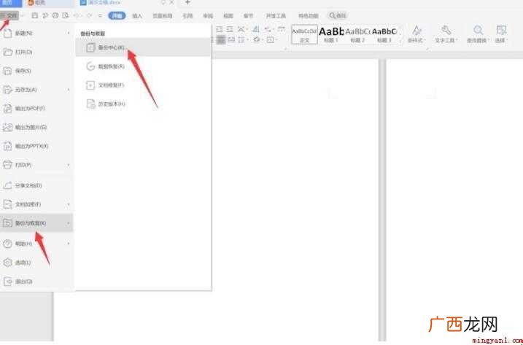Screen dimensions: 523x345
Task: Choose 数据恢复(R) in the submenu
Action: 143,66
